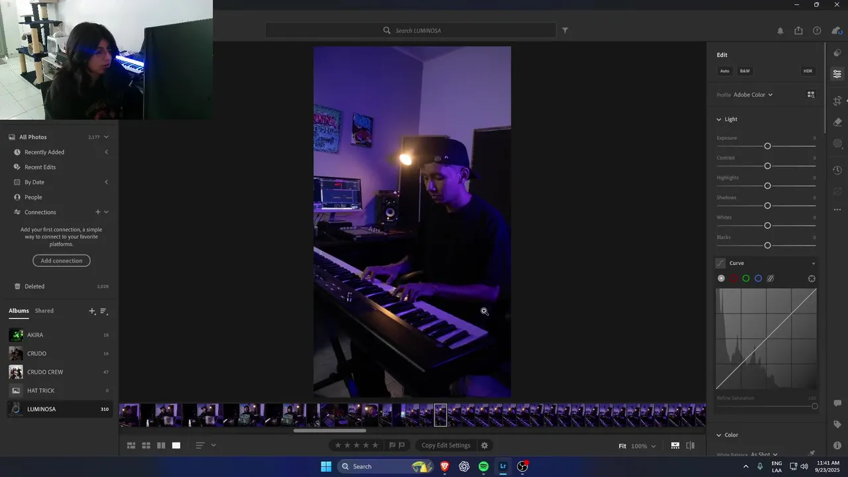Click the Shadows slider handle

tap(767, 205)
